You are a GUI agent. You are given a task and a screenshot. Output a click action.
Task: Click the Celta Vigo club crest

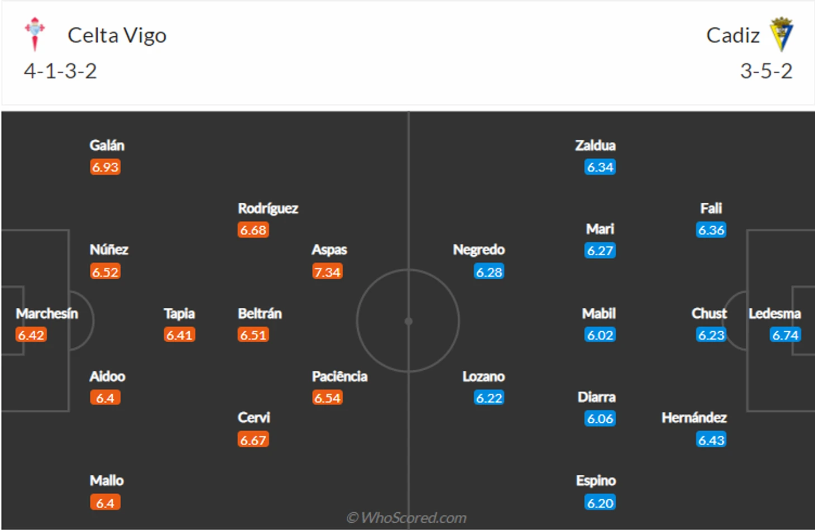(x=35, y=34)
